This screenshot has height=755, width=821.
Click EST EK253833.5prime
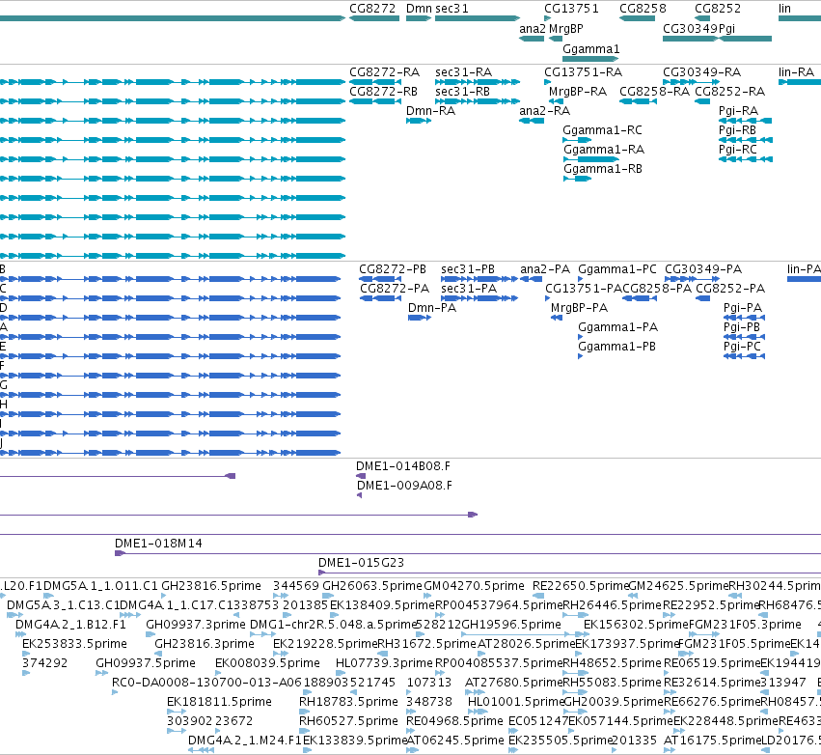pos(74,643)
